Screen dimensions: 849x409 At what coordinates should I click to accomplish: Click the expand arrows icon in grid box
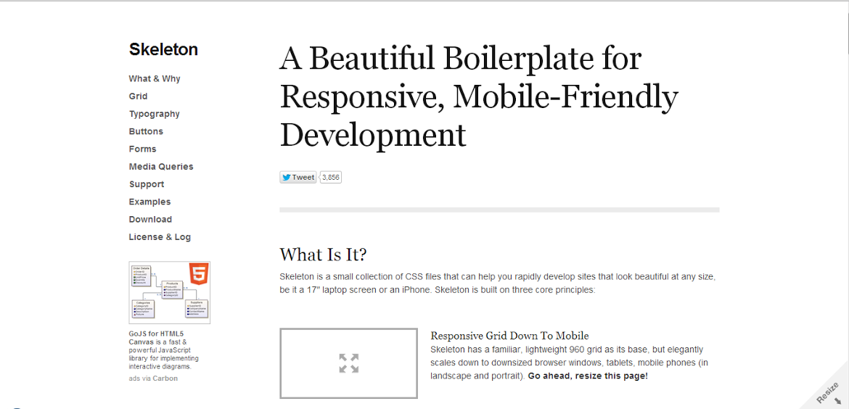pyautogui.click(x=349, y=363)
